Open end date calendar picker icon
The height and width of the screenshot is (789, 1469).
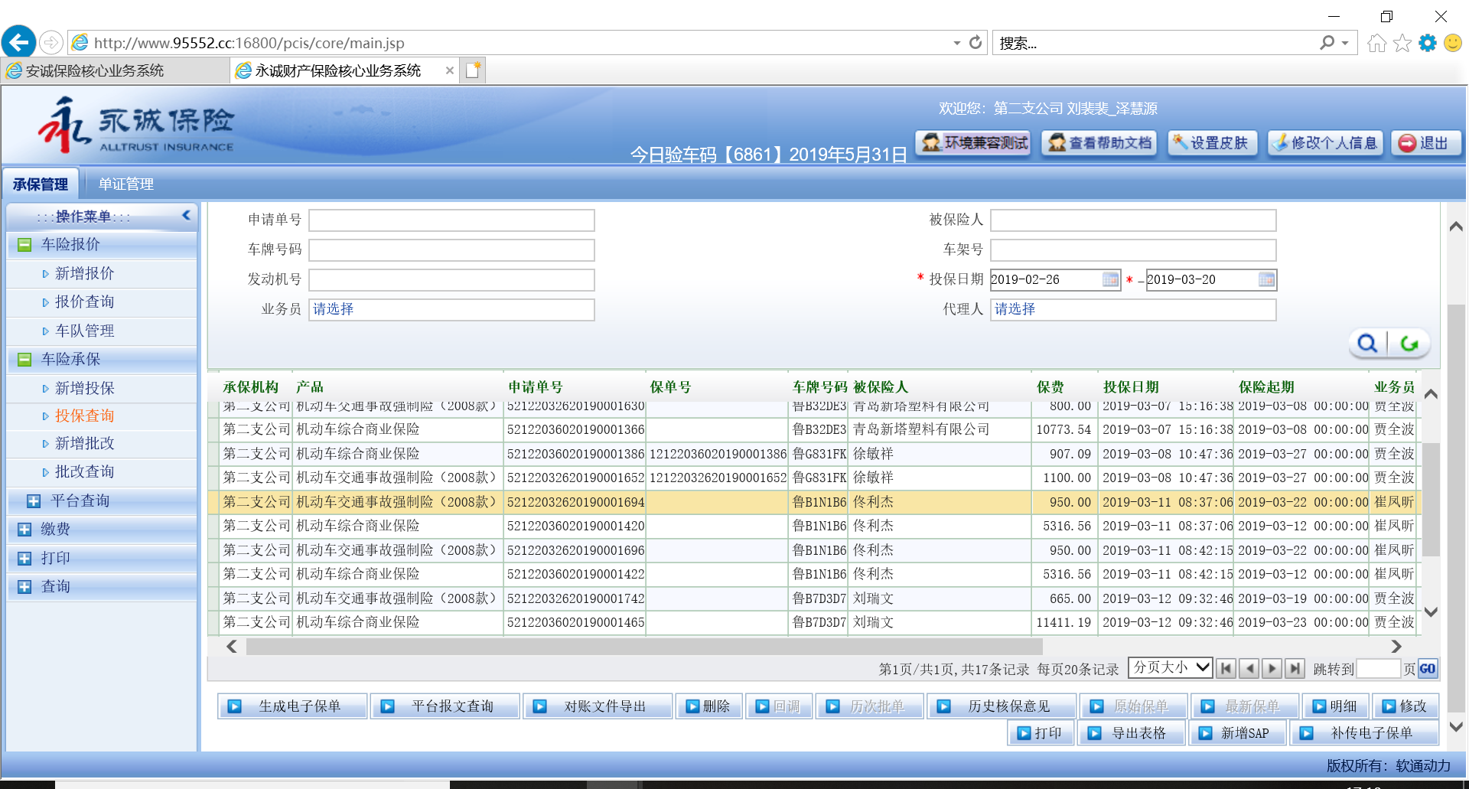tap(1266, 280)
